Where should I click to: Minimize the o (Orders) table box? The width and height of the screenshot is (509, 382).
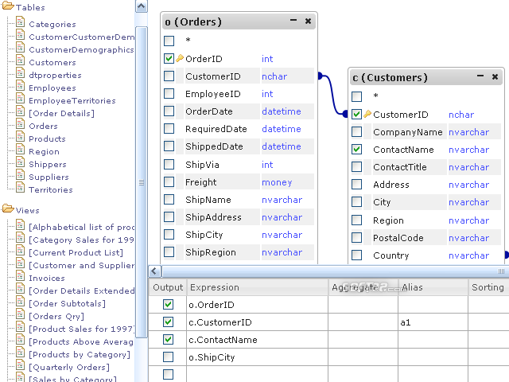pyautogui.click(x=293, y=21)
